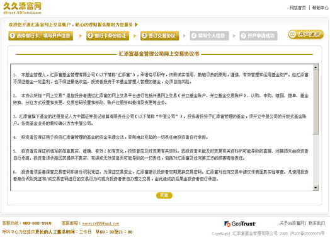330x240 pixels.
Task: Select step 2 银行卡身份验证
Action: pos(108,35)
